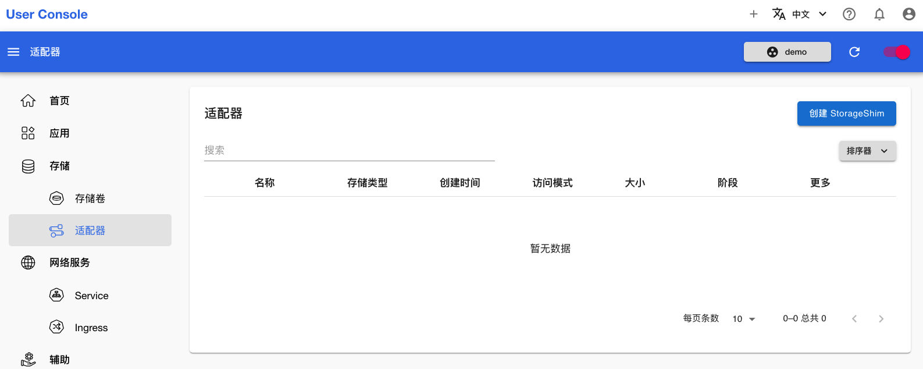
Task: Open the user account avatar menu
Action: pyautogui.click(x=909, y=14)
